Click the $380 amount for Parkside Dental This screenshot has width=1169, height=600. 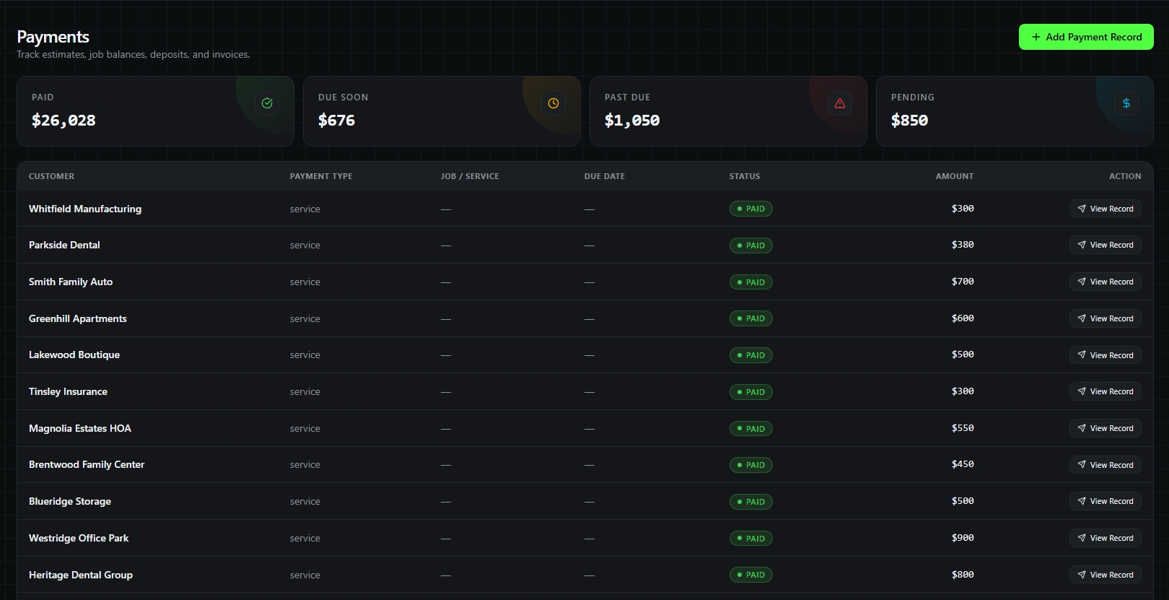coord(963,245)
